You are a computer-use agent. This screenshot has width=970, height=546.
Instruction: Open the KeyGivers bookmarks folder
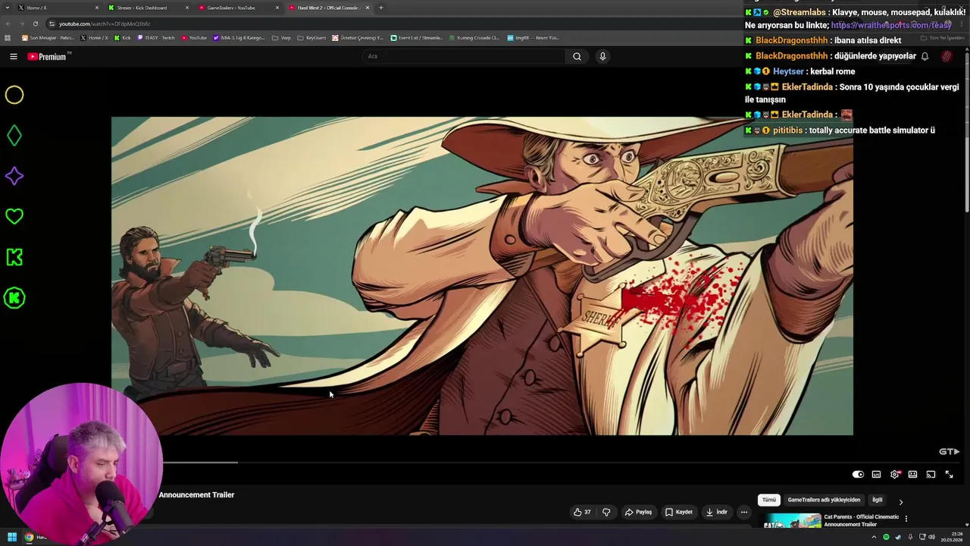tap(311, 37)
